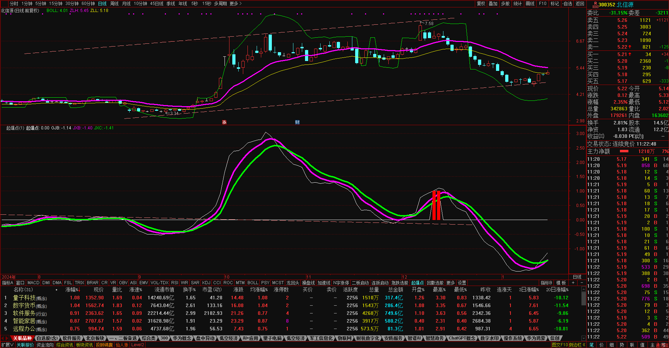Click the 叠加 overlay button
The image size is (669, 348).
coord(493,4)
